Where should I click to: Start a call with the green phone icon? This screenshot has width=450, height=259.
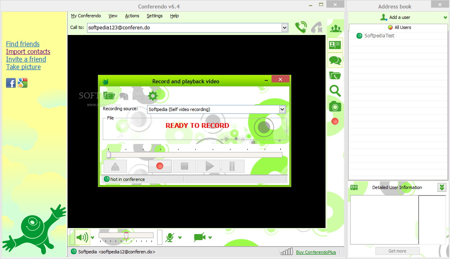click(301, 27)
